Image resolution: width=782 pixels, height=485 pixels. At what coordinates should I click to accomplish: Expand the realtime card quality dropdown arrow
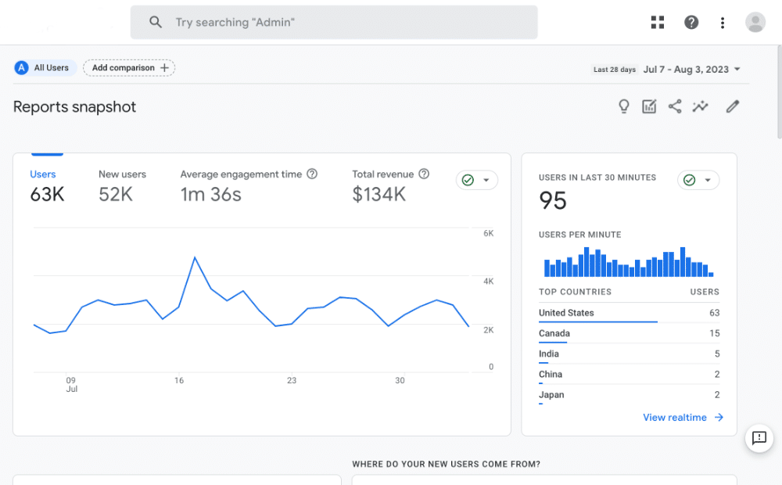[708, 179]
